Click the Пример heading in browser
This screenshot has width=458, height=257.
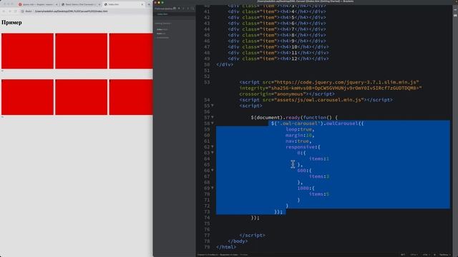click(11, 22)
